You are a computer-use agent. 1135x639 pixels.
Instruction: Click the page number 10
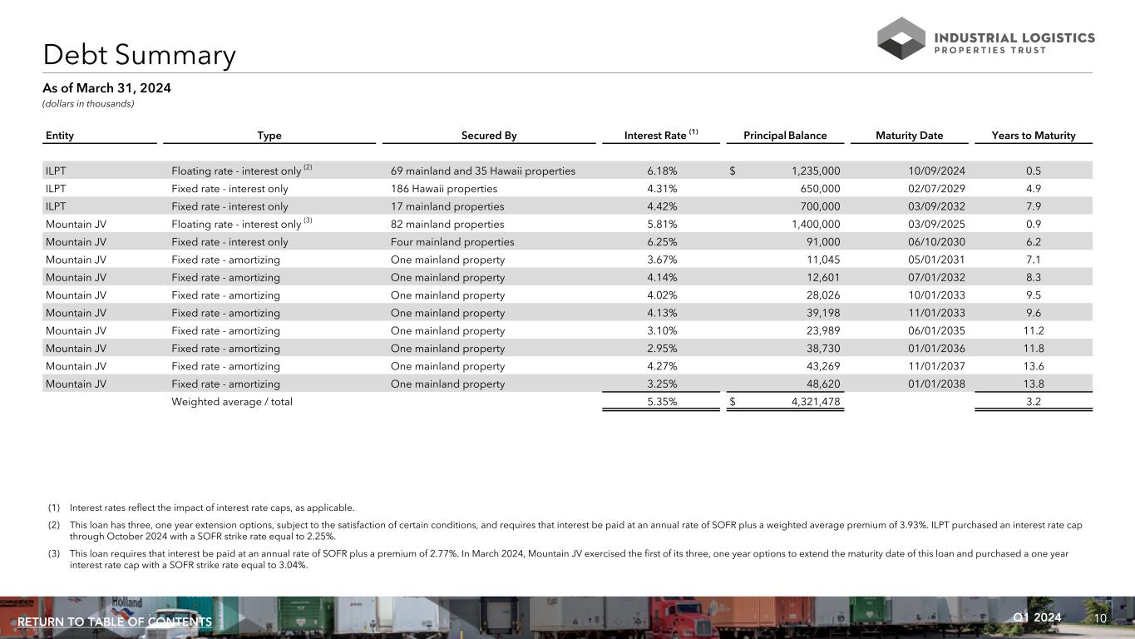coord(1100,618)
